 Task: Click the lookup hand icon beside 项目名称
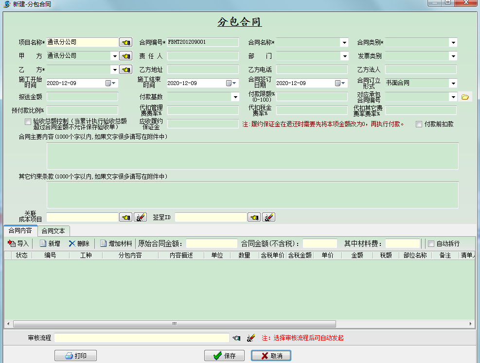coord(126,42)
